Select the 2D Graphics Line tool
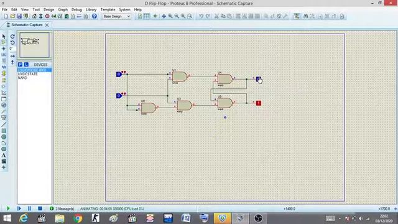Viewport: 398px width, 224px height. [x=4, y=124]
